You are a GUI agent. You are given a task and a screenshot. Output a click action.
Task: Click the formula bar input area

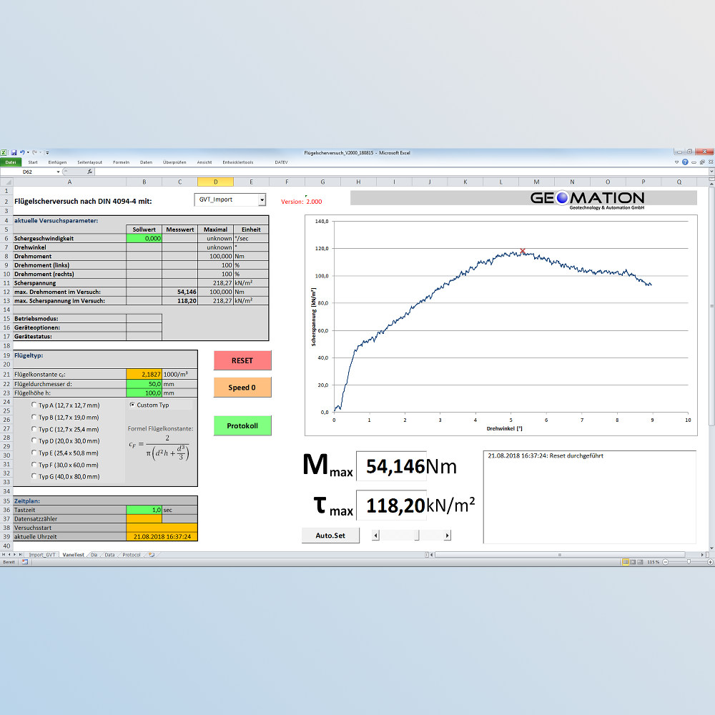point(401,172)
